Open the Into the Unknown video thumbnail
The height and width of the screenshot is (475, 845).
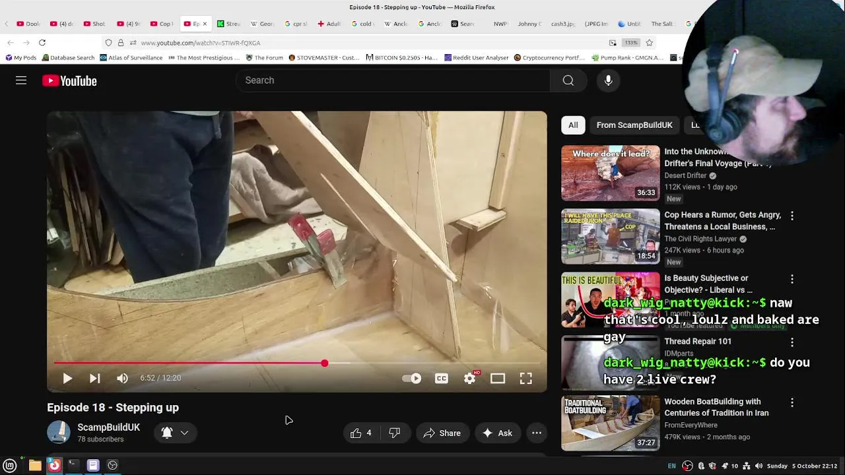pos(610,173)
